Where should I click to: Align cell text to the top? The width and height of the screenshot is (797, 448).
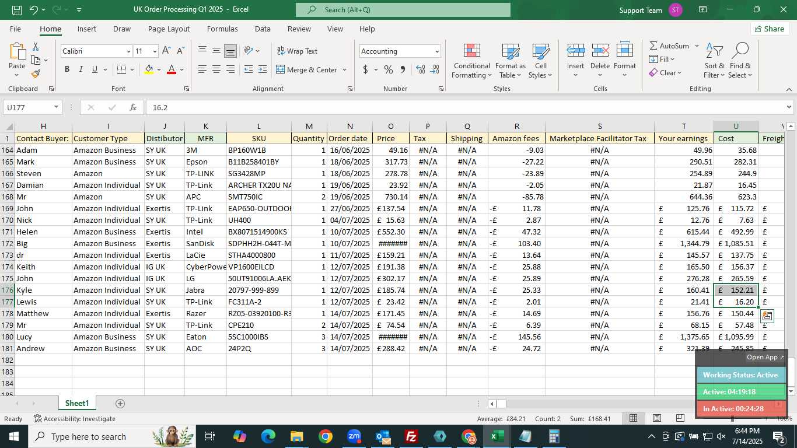click(202, 51)
